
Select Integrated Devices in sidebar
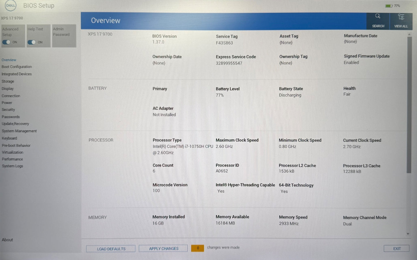[x=17, y=74]
